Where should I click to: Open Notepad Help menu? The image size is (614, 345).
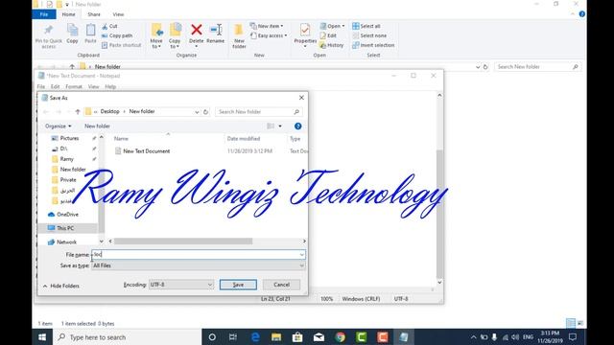[110, 86]
